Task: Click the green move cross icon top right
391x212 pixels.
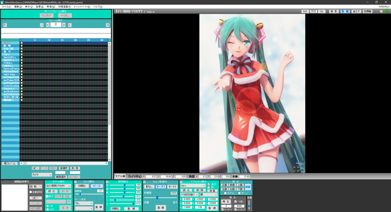Action: [x=387, y=11]
